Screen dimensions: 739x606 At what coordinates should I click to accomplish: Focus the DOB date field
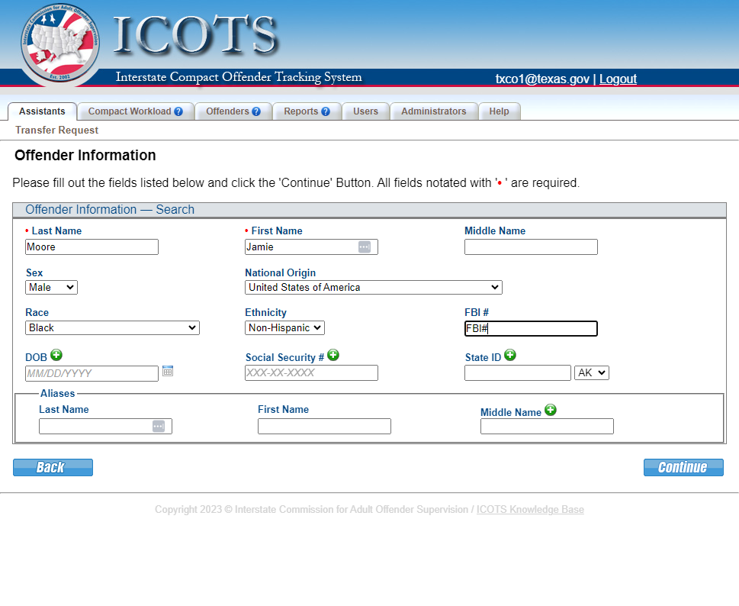pyautogui.click(x=92, y=373)
